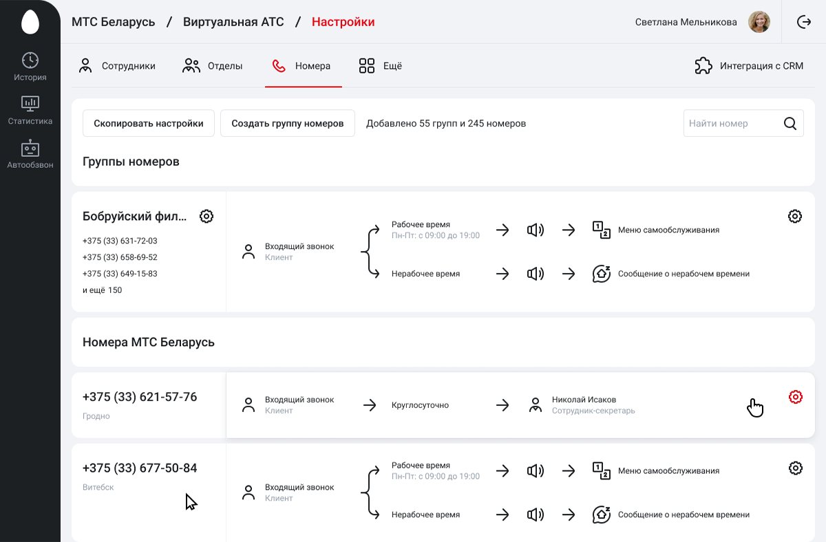Click Скопировать настройки button

tap(149, 123)
